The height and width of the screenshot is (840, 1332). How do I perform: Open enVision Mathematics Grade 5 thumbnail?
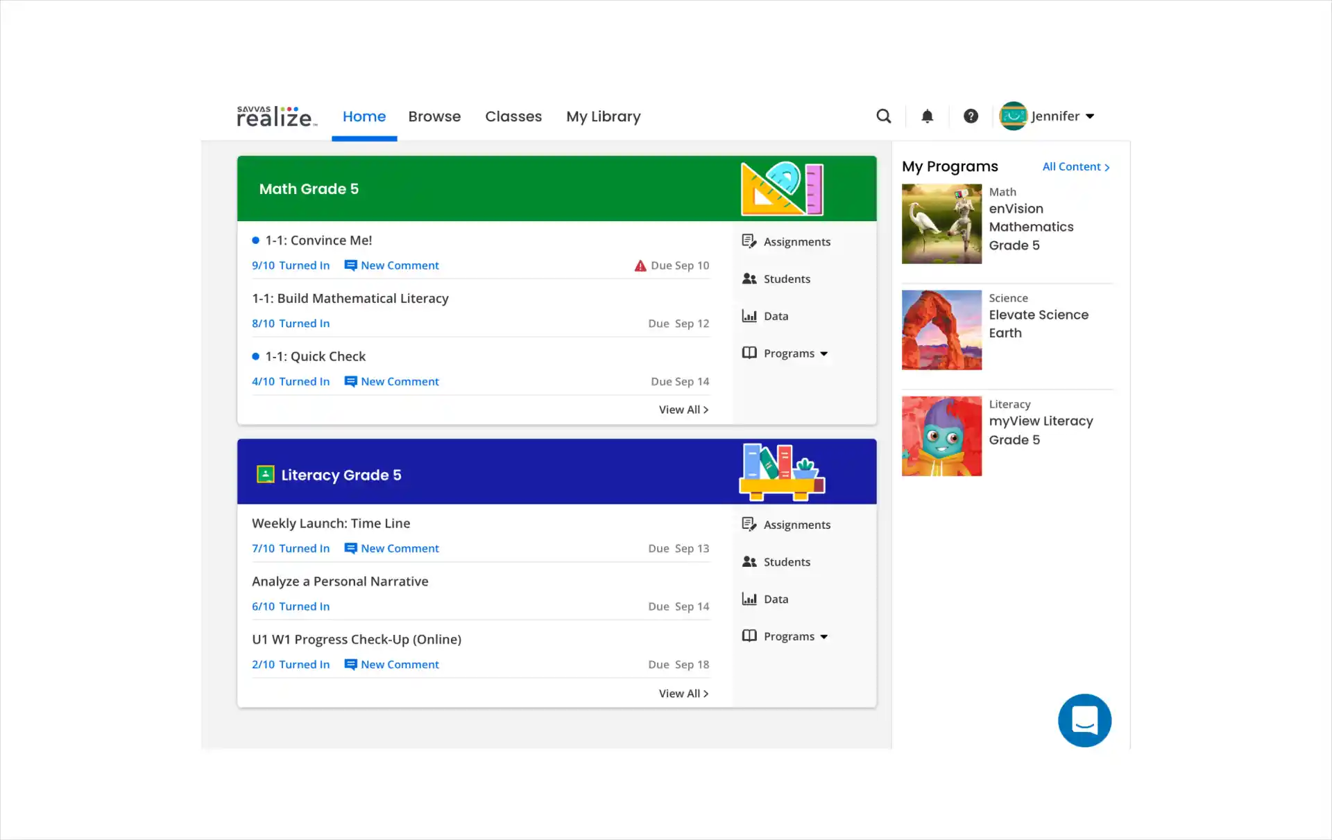941,224
